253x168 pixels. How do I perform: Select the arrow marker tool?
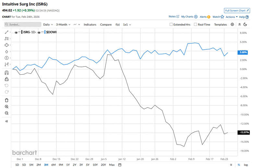(6, 52)
